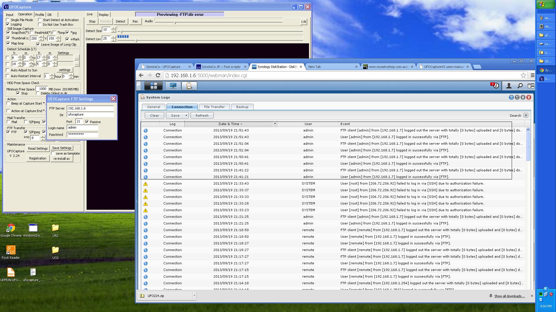
Task: Click the DSM widgets panel icon
Action: pyautogui.click(x=531, y=86)
